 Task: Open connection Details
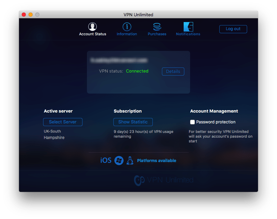pos(173,72)
